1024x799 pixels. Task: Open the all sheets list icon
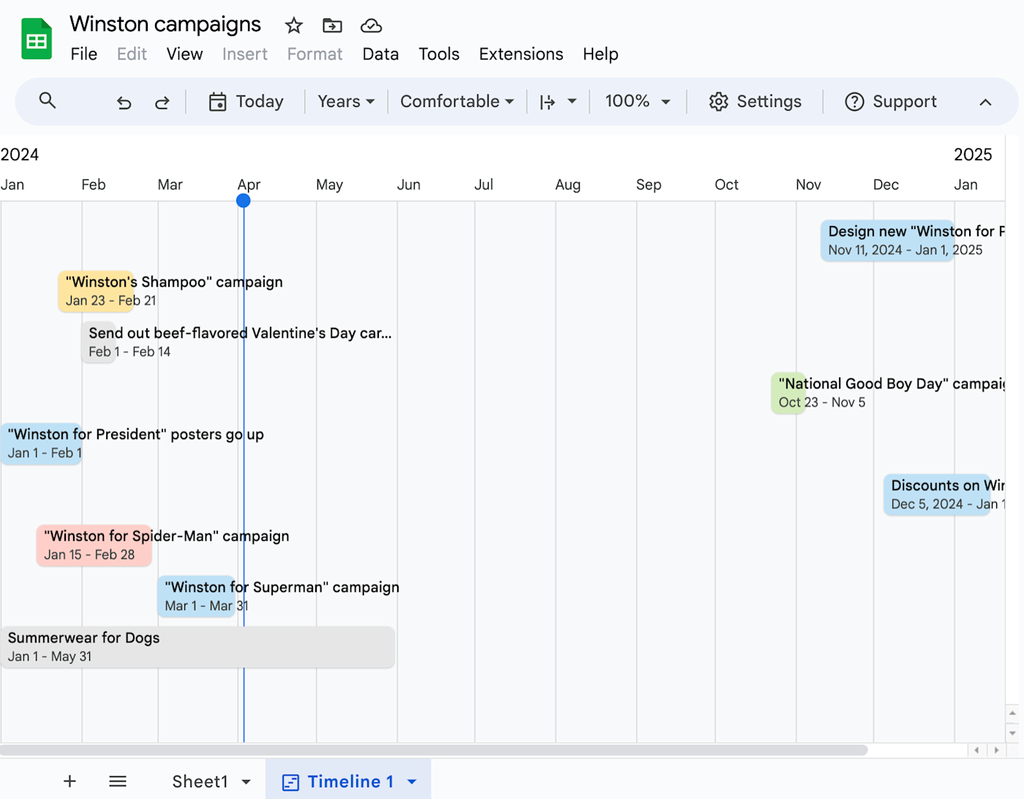pos(118,781)
